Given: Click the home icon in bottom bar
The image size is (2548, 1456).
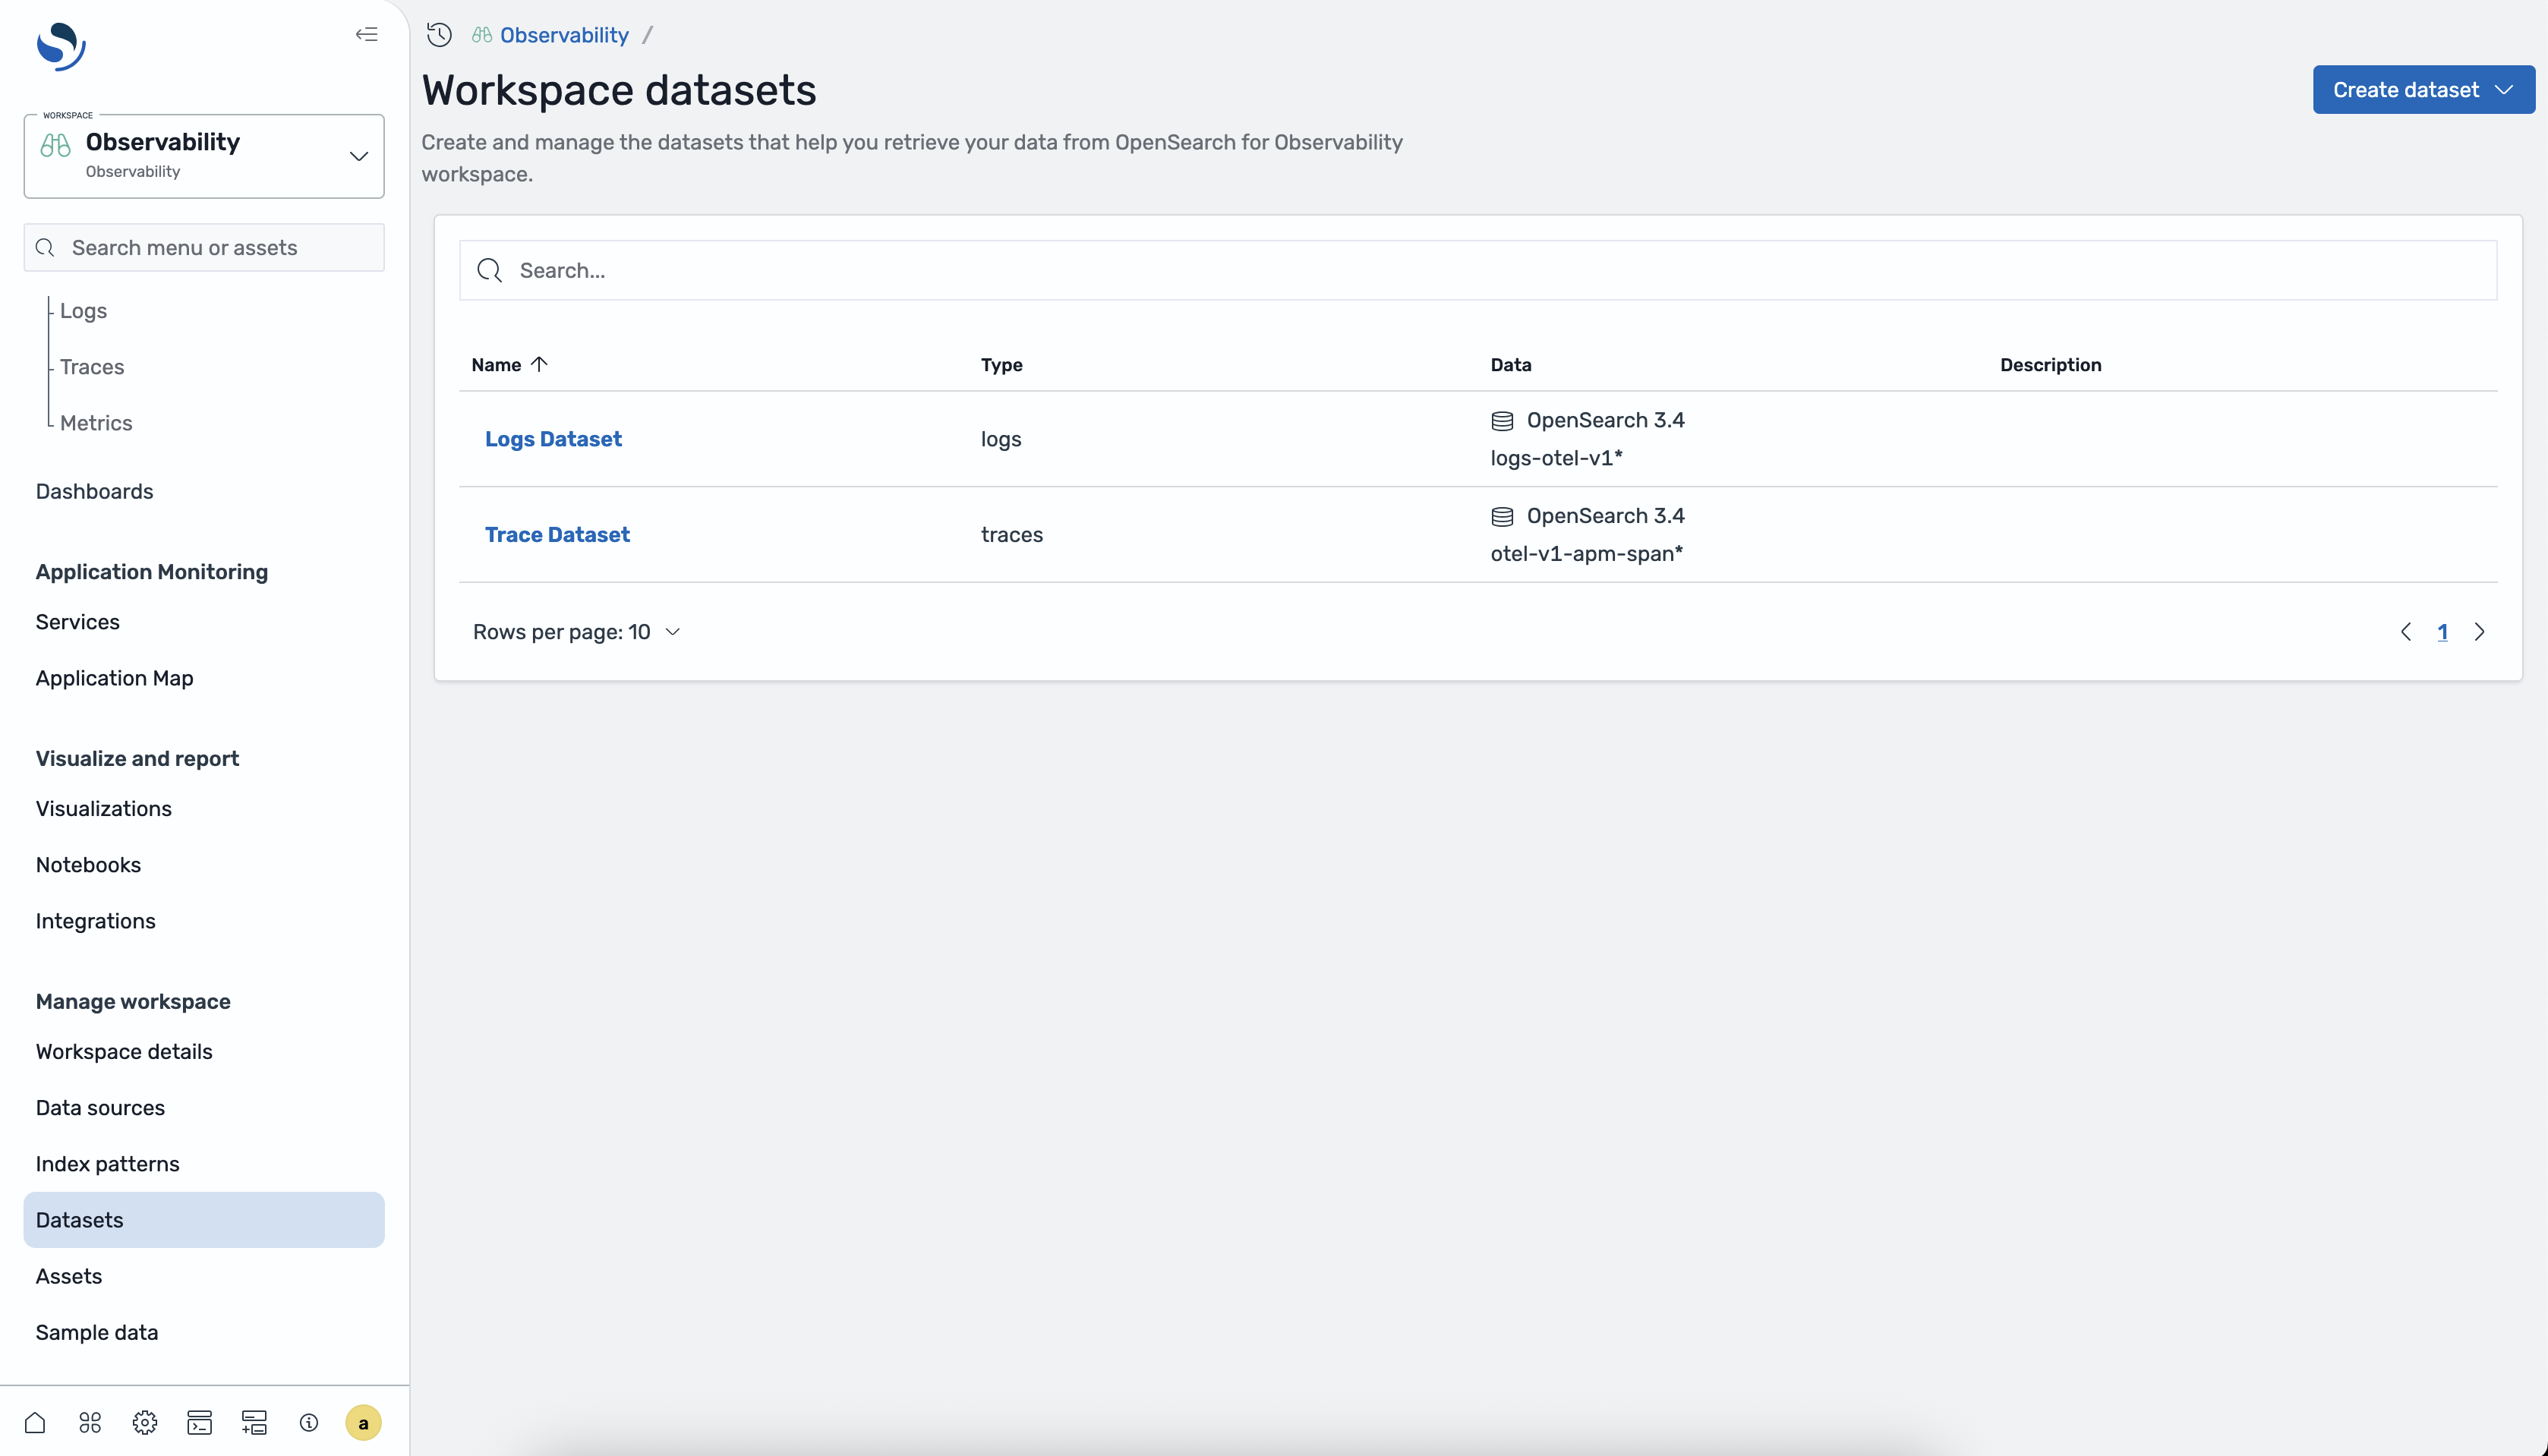Looking at the screenshot, I should pyautogui.click(x=35, y=1422).
